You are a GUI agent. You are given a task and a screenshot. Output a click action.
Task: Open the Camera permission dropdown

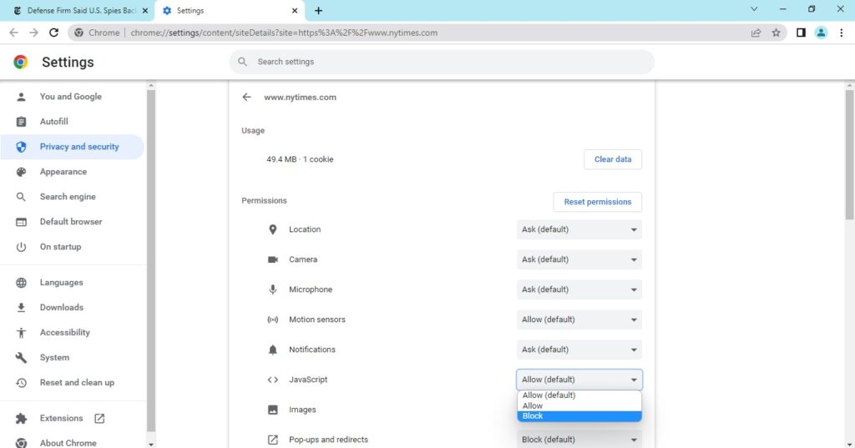click(x=579, y=259)
